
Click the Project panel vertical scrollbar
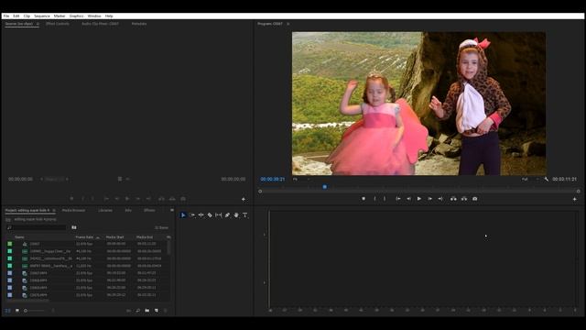coord(168,247)
